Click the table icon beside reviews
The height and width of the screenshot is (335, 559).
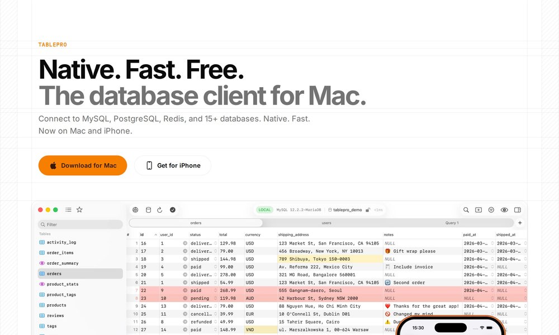tap(42, 315)
